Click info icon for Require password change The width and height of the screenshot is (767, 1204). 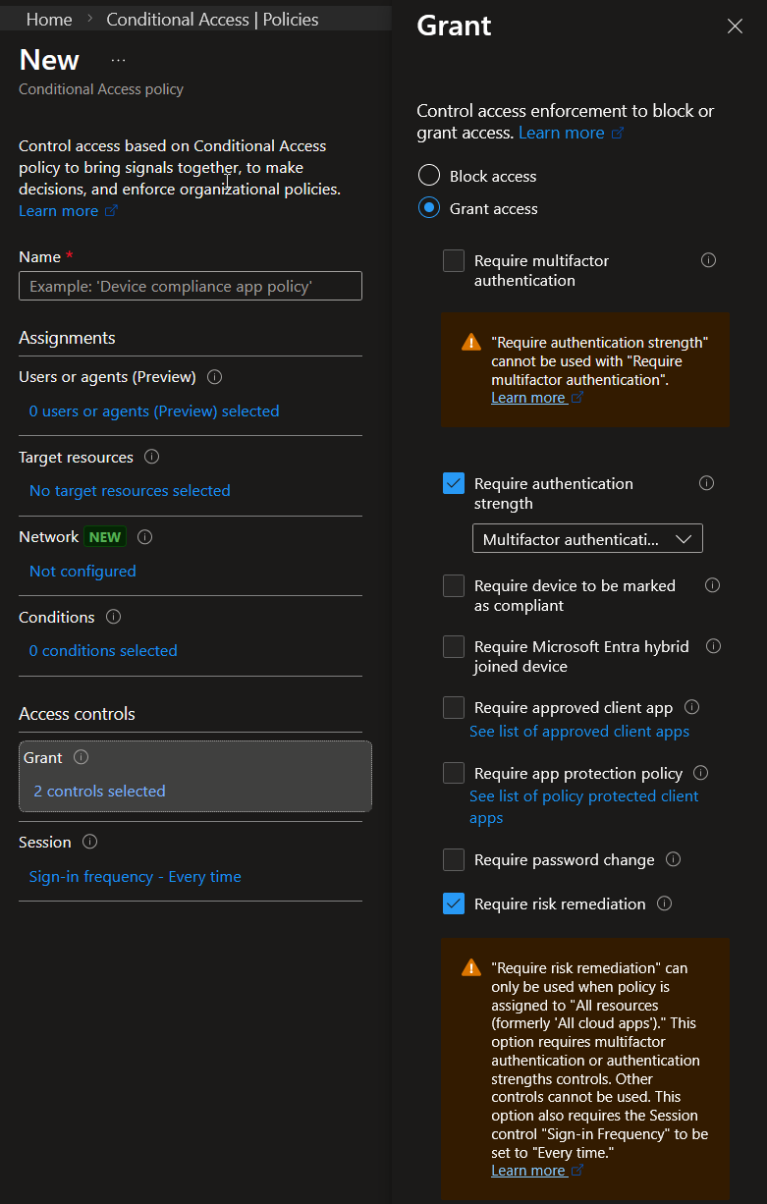coord(673,859)
